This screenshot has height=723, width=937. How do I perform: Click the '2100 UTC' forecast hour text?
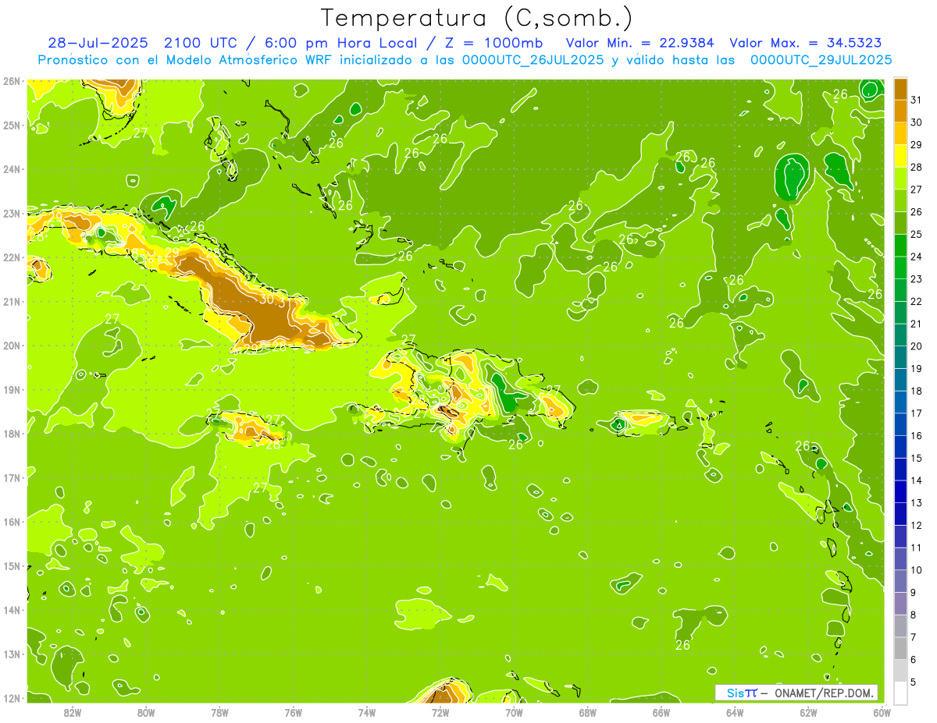coord(199,44)
